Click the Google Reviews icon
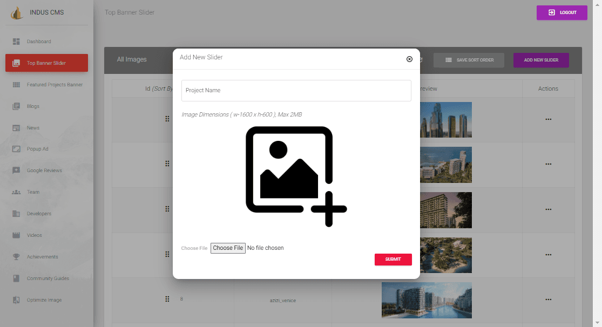 coord(16,171)
